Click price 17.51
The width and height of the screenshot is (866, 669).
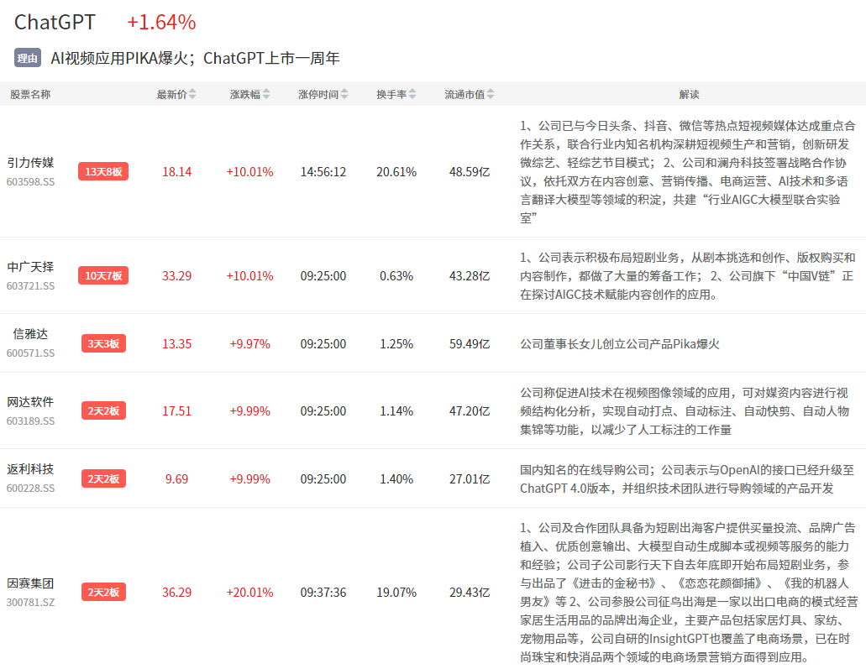point(176,411)
